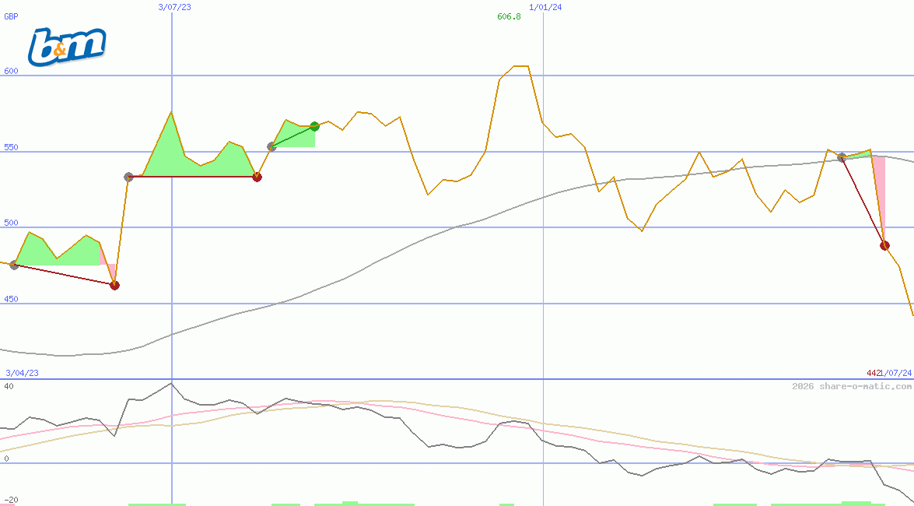
Task: Click the B&M logo
Action: [x=67, y=47]
